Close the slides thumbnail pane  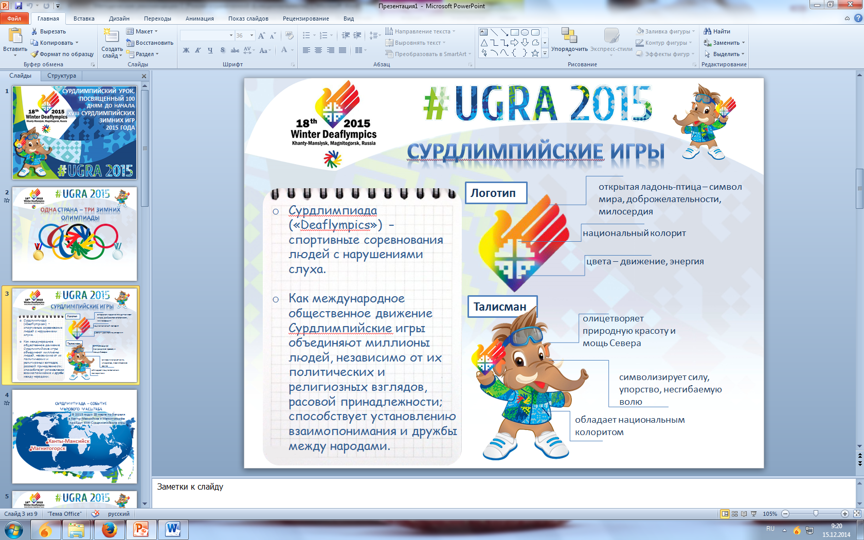[144, 76]
